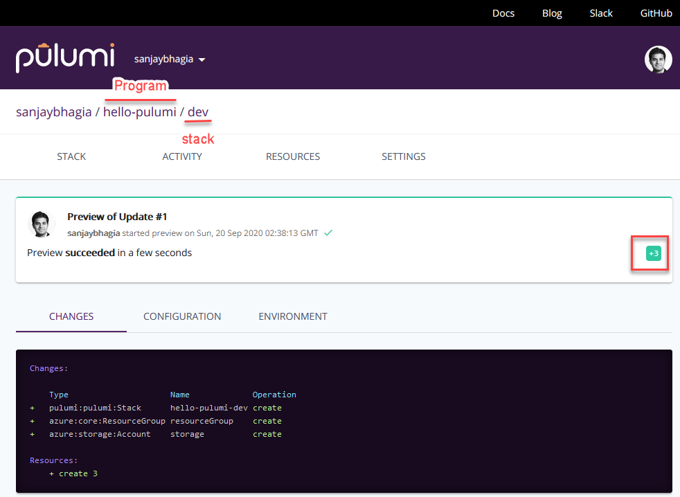Click the pulumi:pulumi:Stack type entry
Viewport: 680px width, 497px height.
[x=95, y=408]
